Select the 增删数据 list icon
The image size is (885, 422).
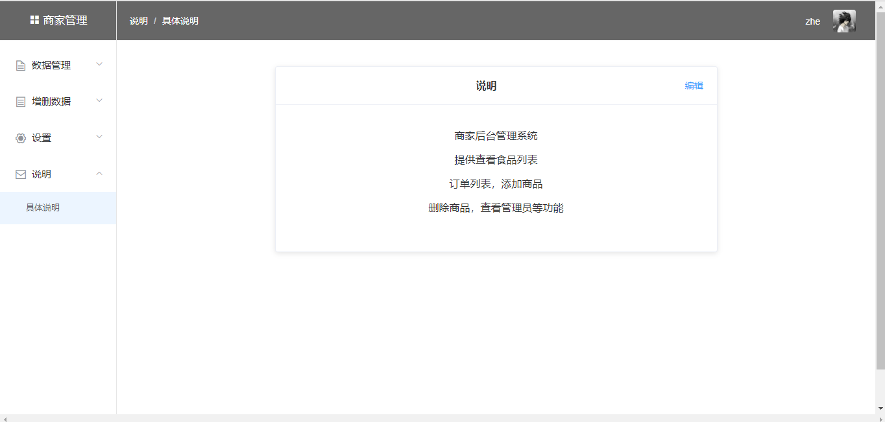[x=19, y=101]
